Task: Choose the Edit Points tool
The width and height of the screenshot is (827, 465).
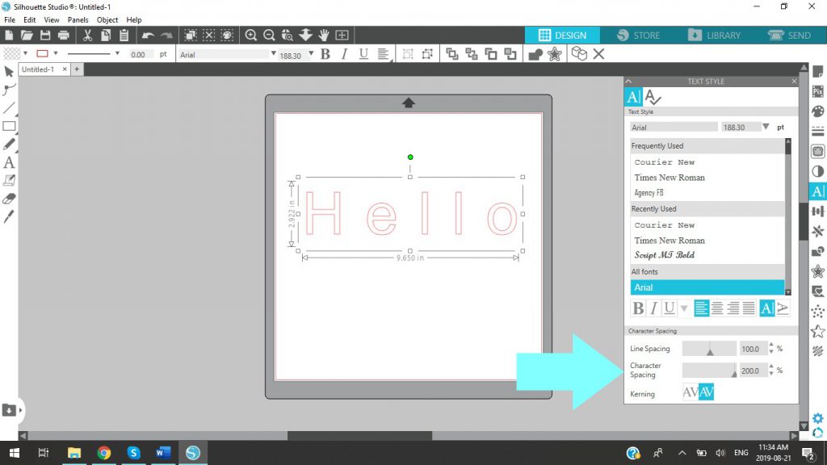Action: tap(8, 90)
